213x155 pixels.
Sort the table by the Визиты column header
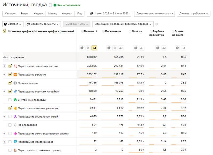point(89,31)
